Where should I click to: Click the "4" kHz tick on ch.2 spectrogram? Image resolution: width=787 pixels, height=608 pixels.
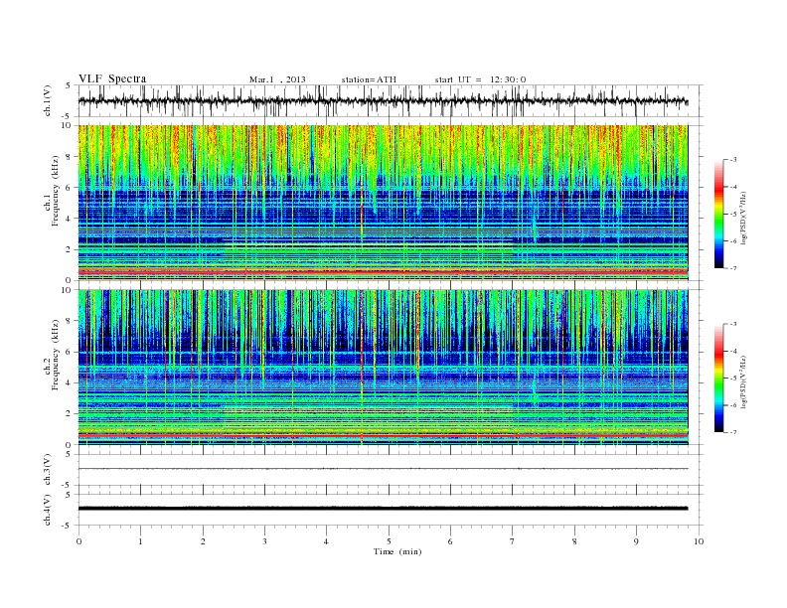pos(69,383)
